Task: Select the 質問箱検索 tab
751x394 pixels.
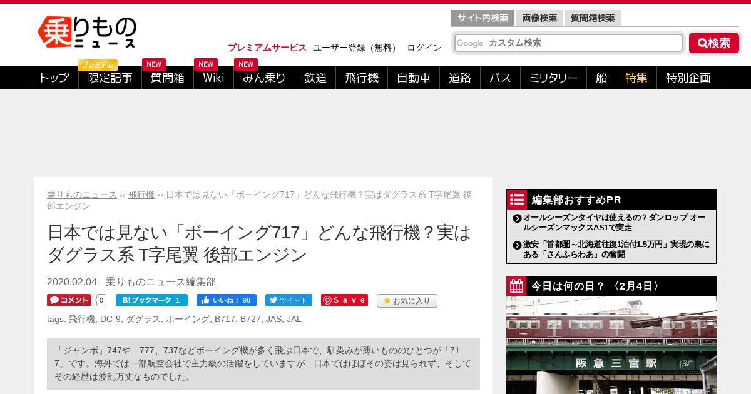Action: click(593, 18)
